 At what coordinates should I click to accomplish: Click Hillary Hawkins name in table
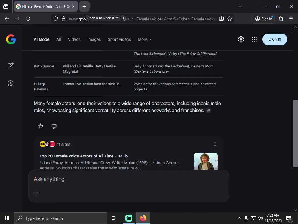click(41, 86)
